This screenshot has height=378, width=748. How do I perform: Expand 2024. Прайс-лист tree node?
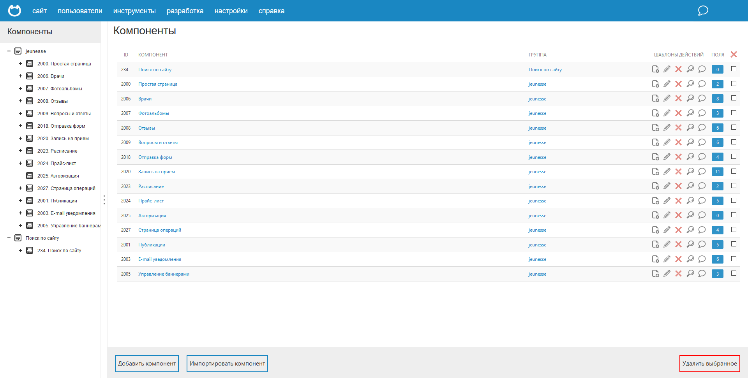click(21, 163)
